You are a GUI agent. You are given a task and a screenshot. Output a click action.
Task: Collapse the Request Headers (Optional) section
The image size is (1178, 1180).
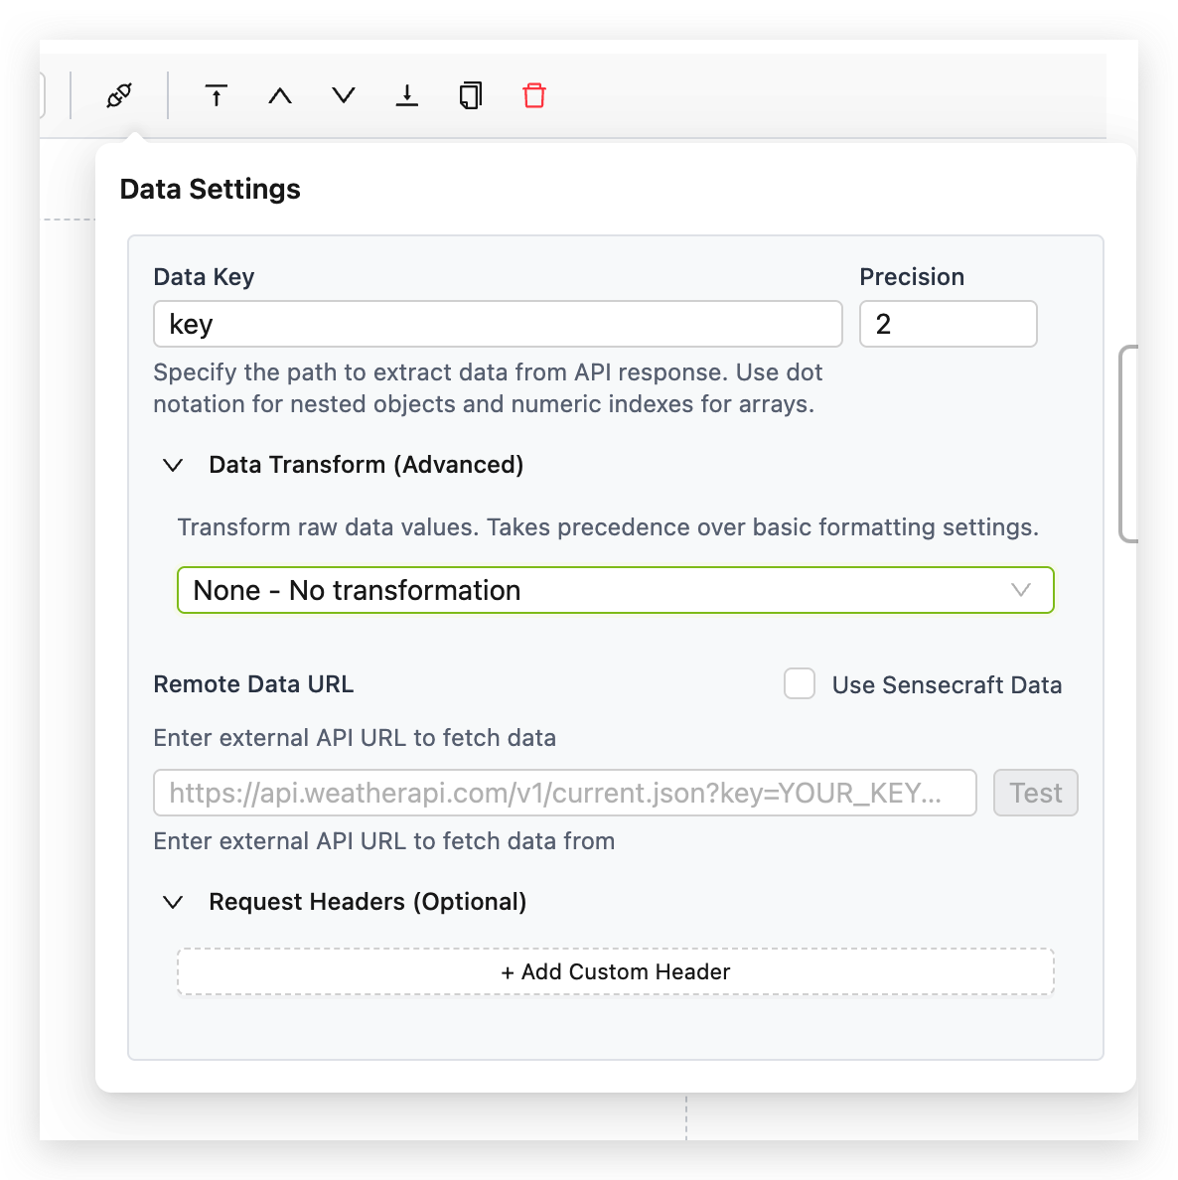(173, 902)
